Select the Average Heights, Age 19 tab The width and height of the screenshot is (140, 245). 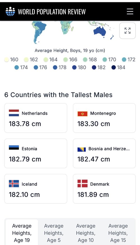(22, 233)
